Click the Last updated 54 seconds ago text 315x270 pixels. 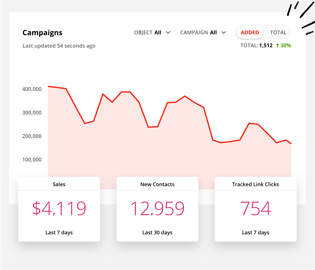pos(59,46)
